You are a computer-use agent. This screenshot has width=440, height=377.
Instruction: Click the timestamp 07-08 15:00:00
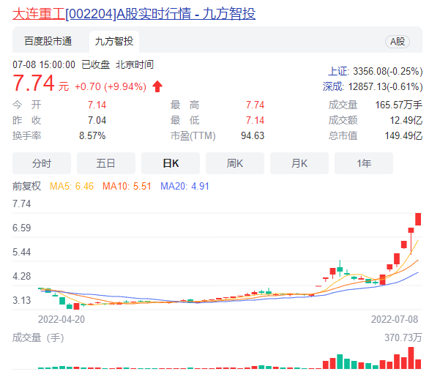(44, 64)
